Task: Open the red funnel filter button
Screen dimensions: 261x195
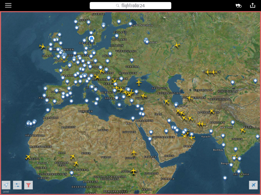Action: [28, 185]
